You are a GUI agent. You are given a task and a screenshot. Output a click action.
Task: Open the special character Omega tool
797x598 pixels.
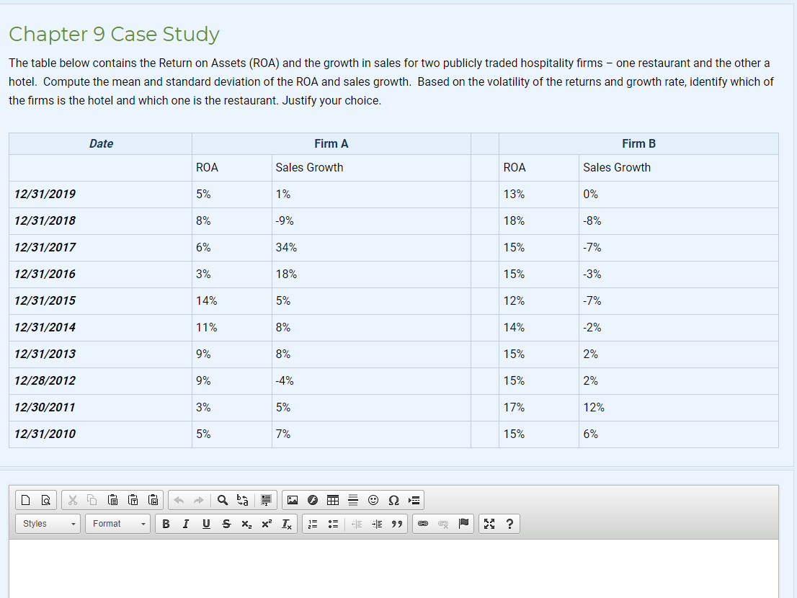click(x=393, y=500)
